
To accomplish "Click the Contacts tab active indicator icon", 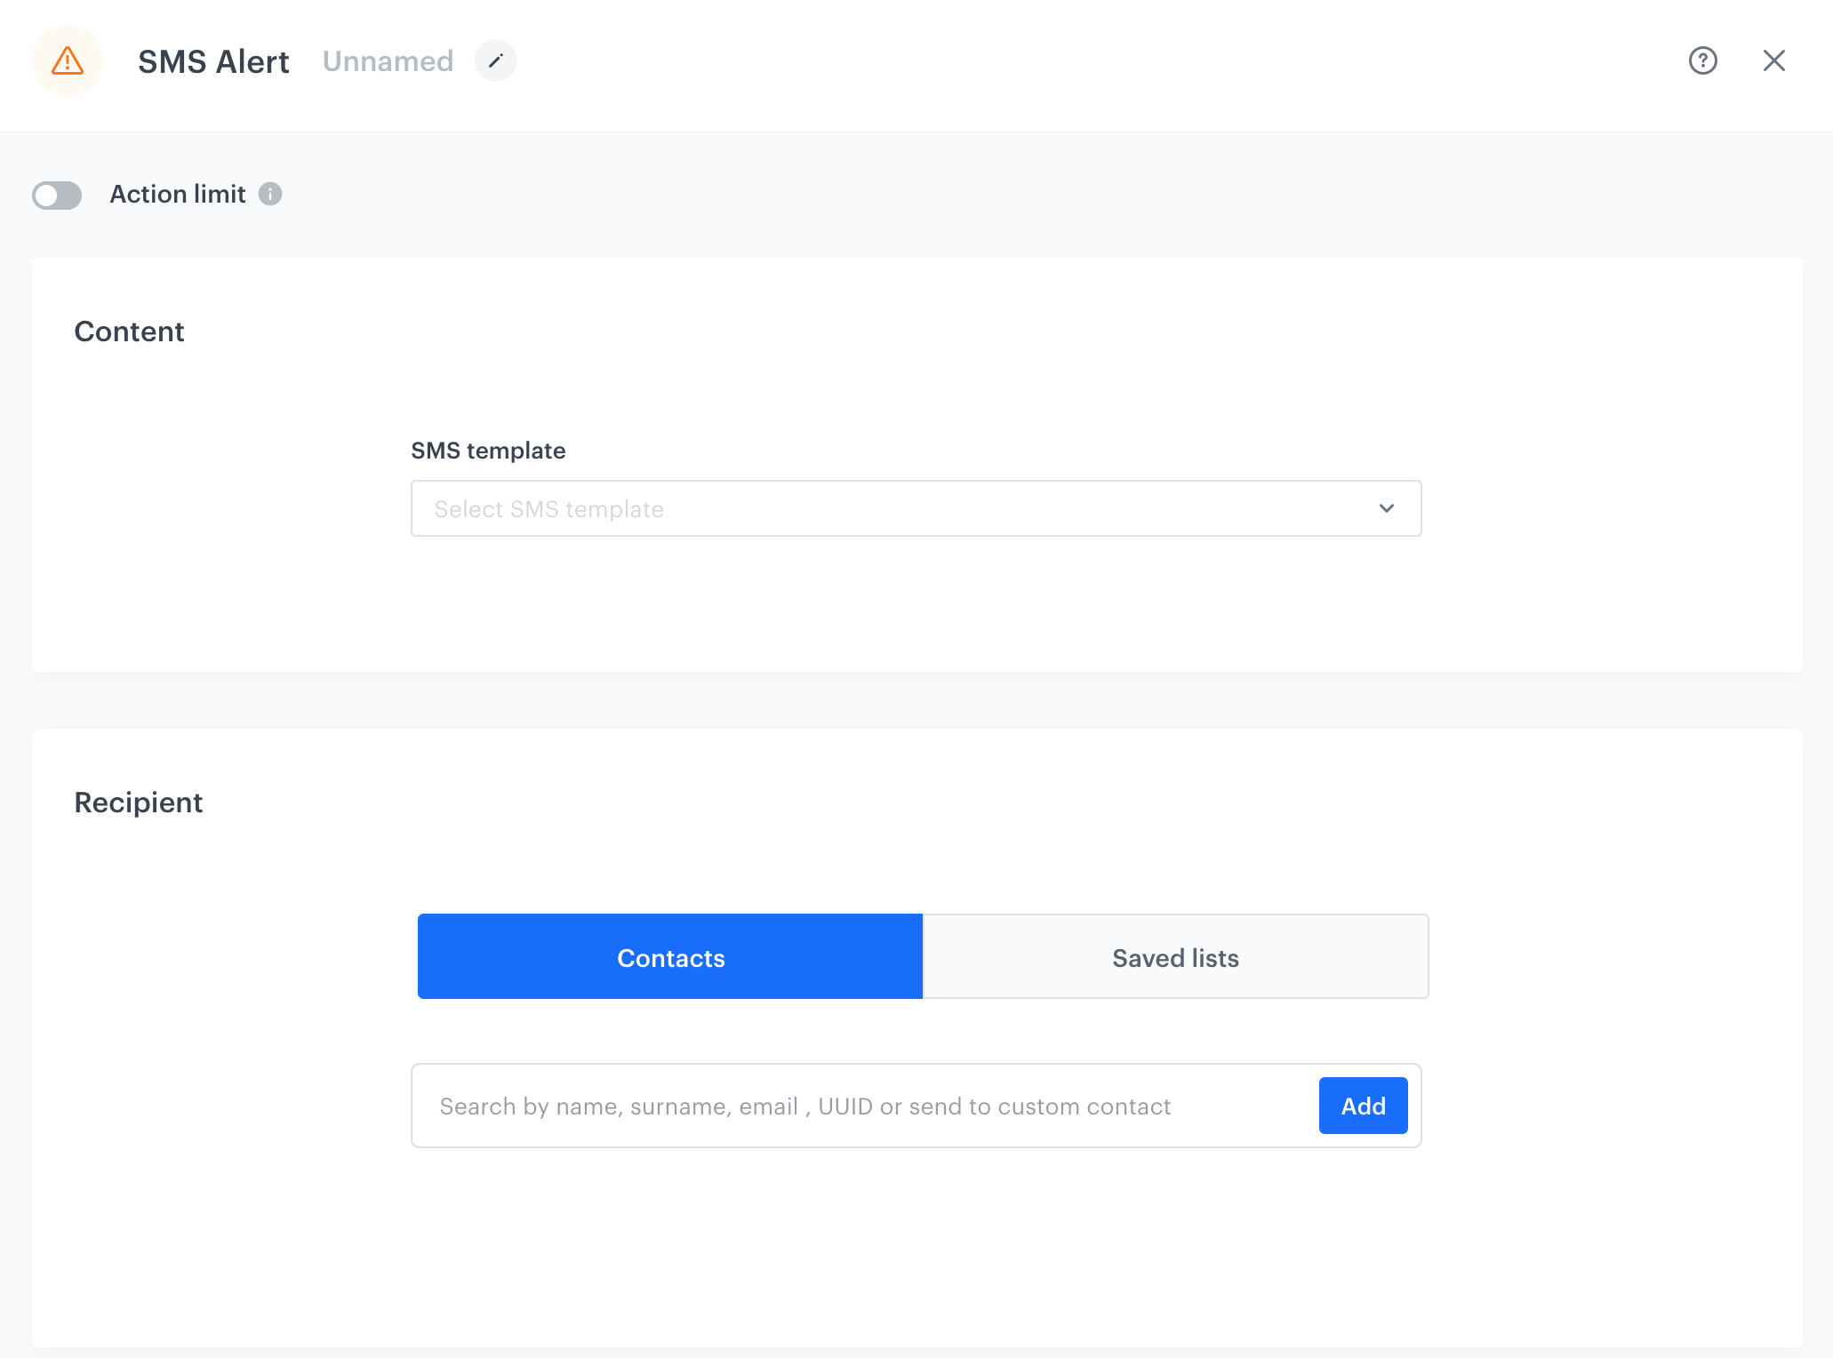I will (670, 955).
